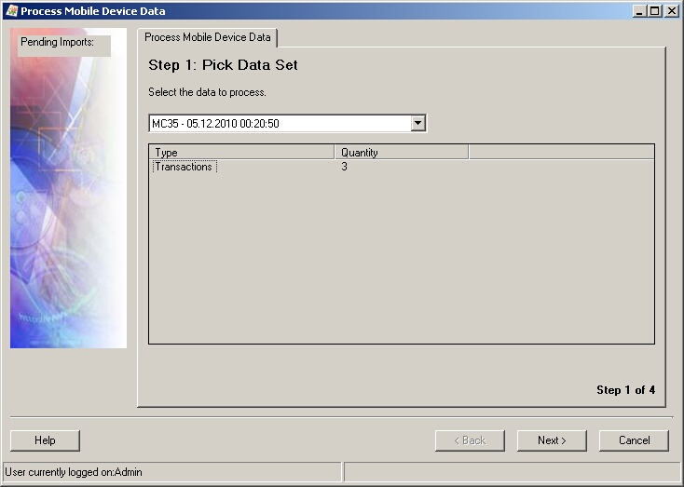The height and width of the screenshot is (487, 684).
Task: Click the disabled < Back button
Action: 470,440
